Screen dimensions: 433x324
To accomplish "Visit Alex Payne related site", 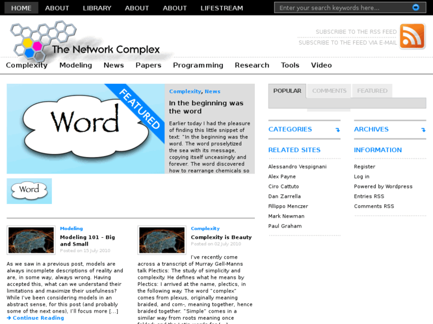I will (x=282, y=177).
